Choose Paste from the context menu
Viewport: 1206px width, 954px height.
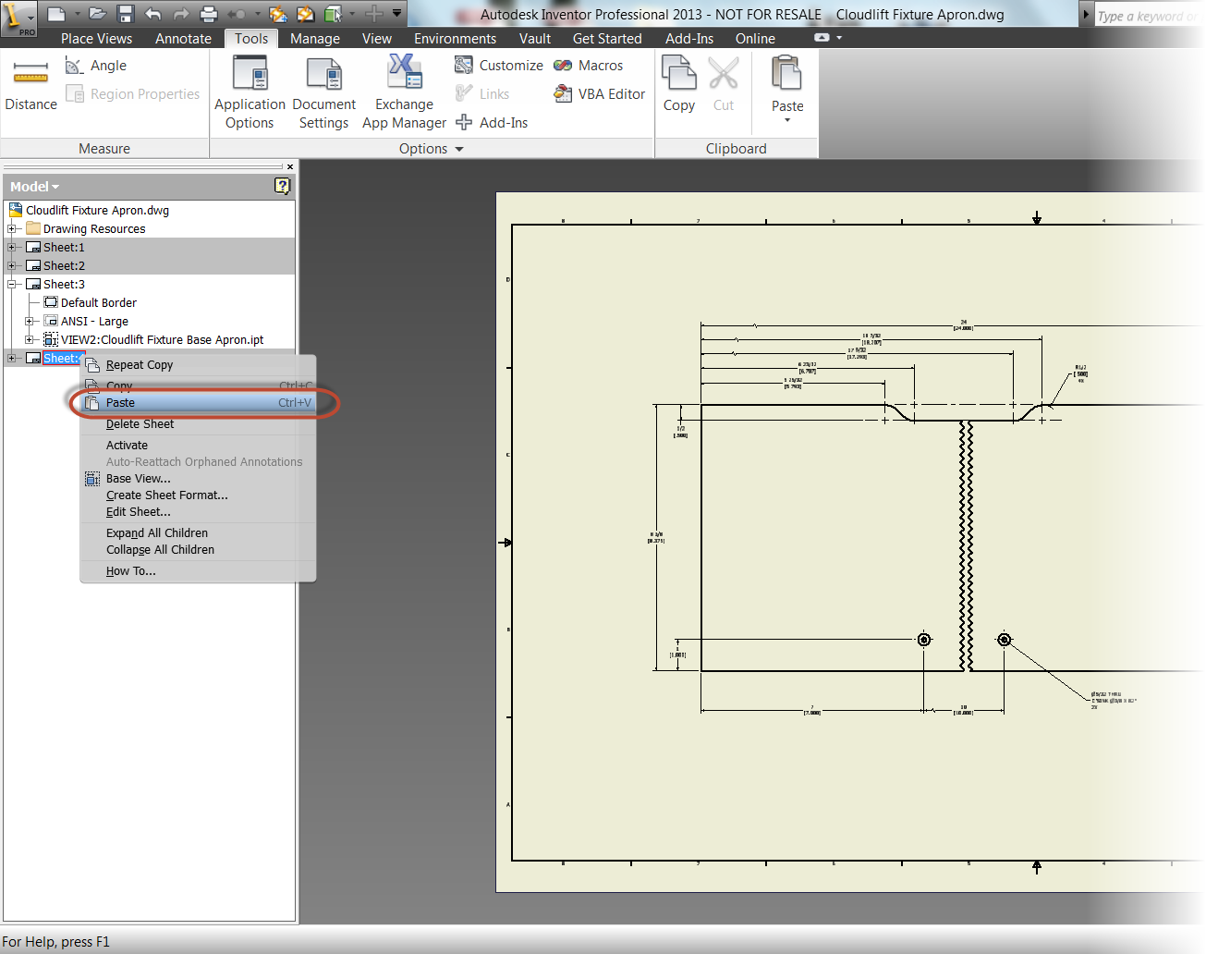[199, 403]
